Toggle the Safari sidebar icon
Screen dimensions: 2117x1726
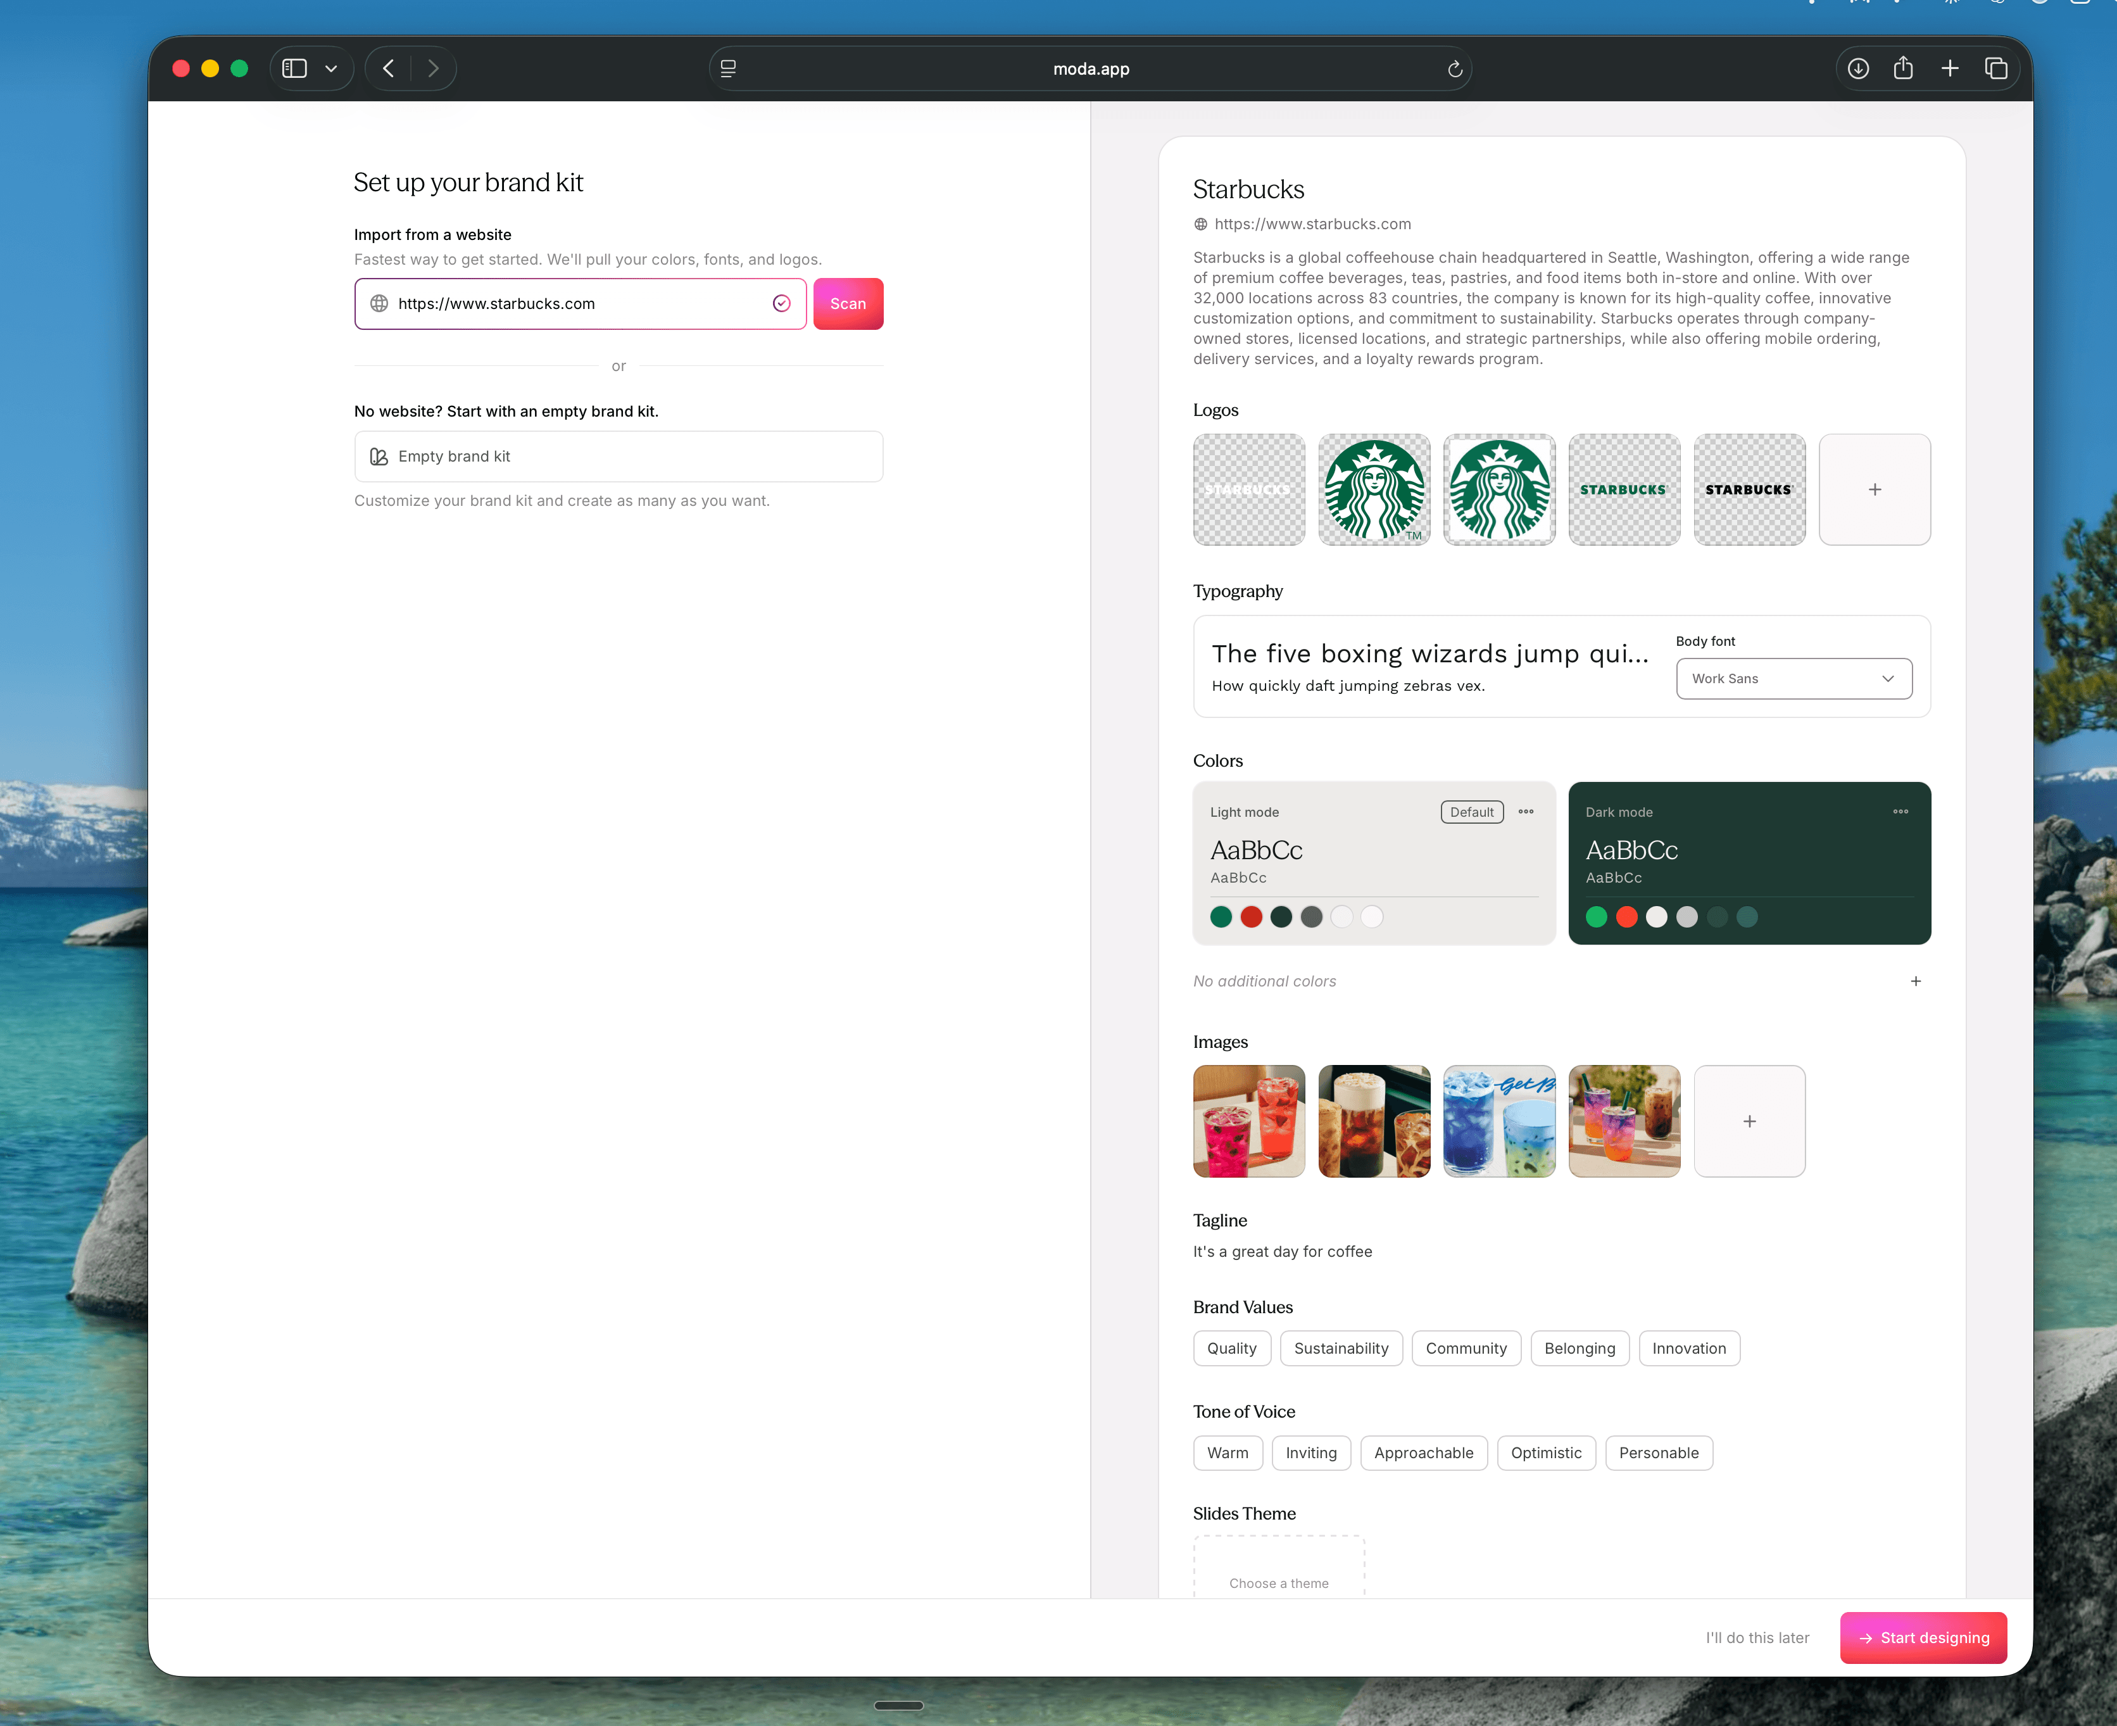coord(294,68)
